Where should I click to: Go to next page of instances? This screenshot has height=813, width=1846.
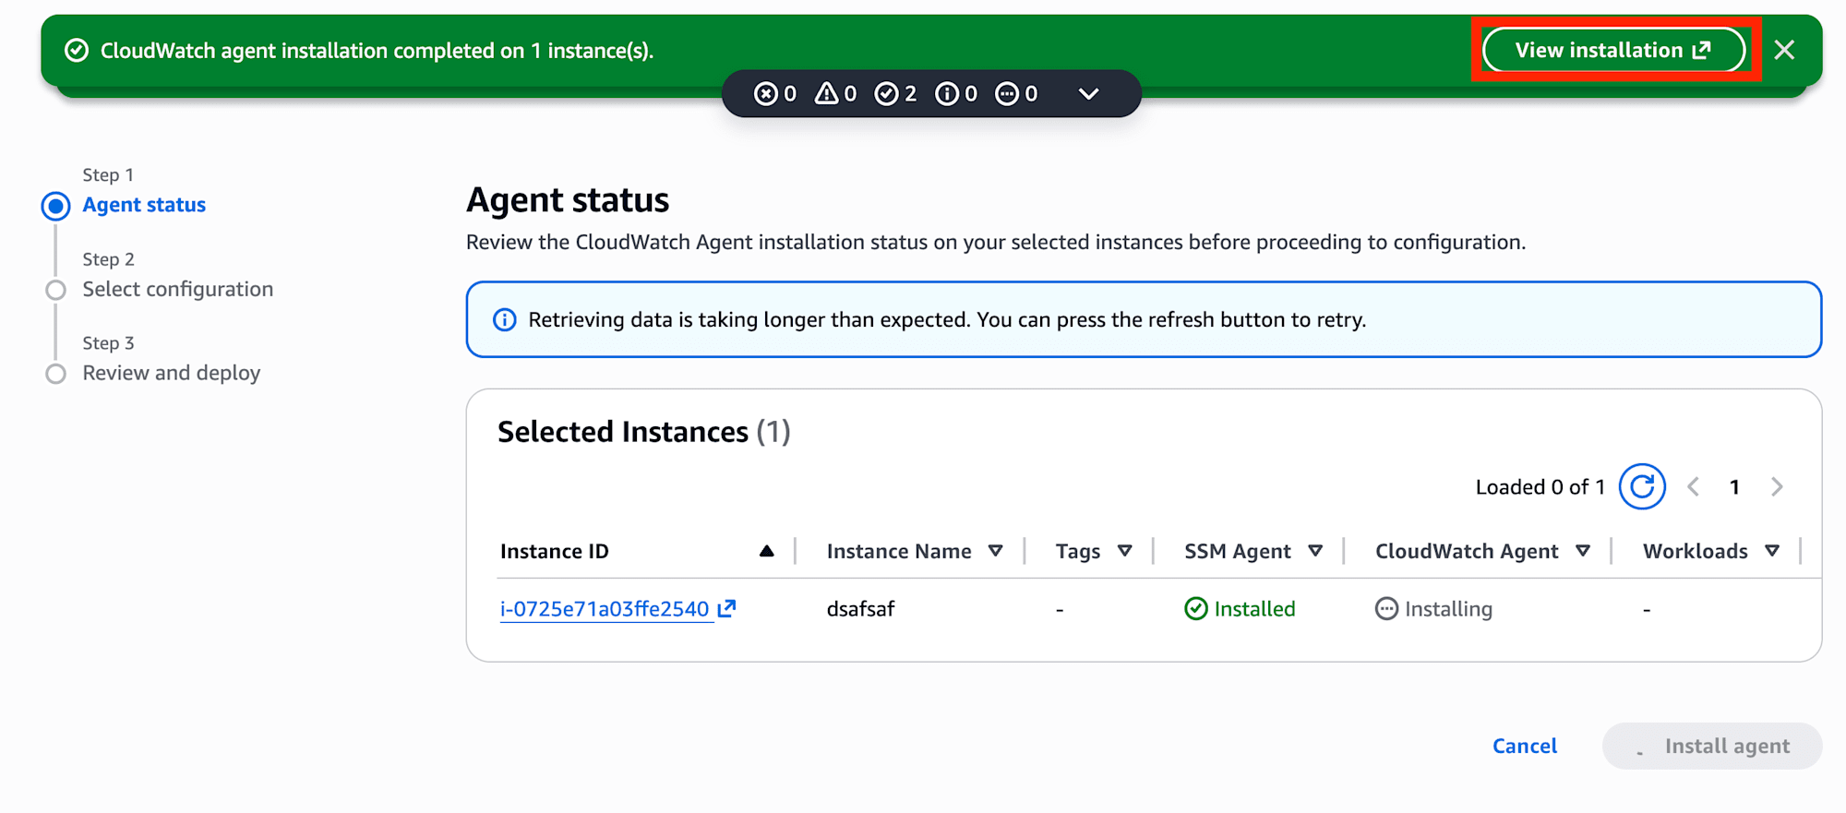click(1777, 486)
